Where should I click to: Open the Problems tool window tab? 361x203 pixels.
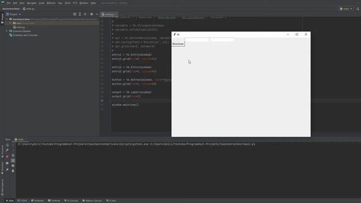[x=37, y=201]
